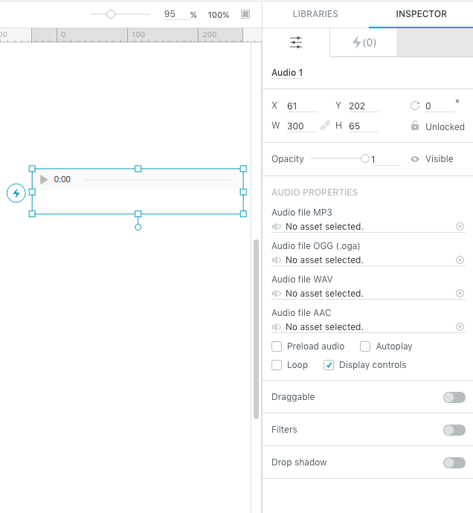Viewport: 473px width, 513px height.
Task: Click the 100% zoom reset button
Action: (219, 15)
